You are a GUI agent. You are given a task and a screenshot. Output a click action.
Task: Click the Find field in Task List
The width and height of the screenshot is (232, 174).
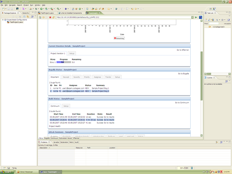click(x=213, y=24)
